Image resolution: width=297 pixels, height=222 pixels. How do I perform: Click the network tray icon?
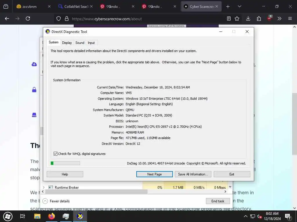click(253, 216)
